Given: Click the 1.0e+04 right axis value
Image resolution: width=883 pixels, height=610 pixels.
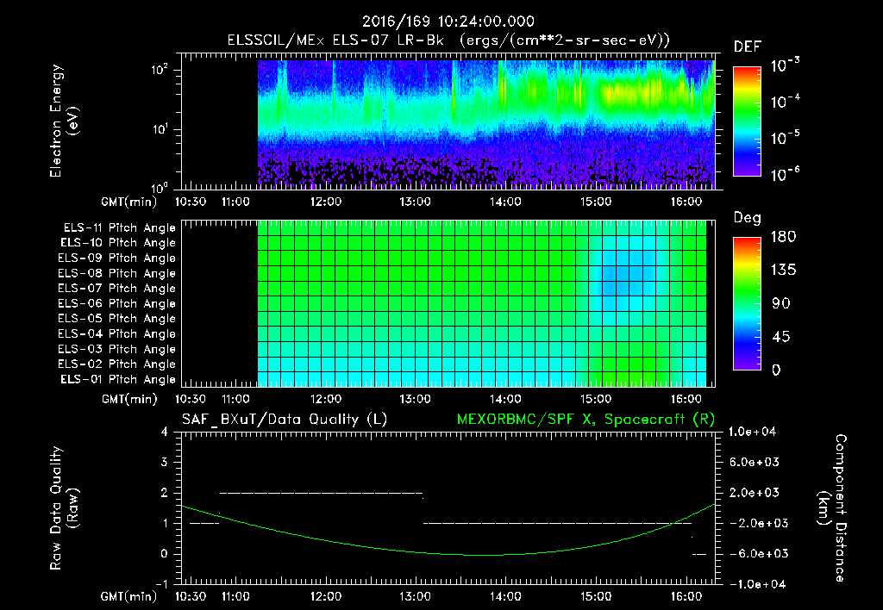Looking at the screenshot, I should [752, 433].
